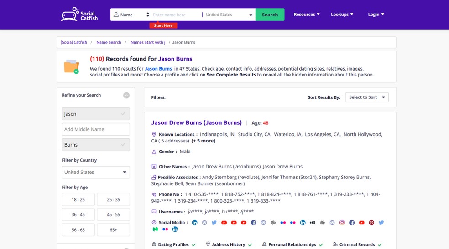Open the Select to Sort dropdown
Image resolution: width=449 pixels, height=249 pixels.
pyautogui.click(x=367, y=97)
